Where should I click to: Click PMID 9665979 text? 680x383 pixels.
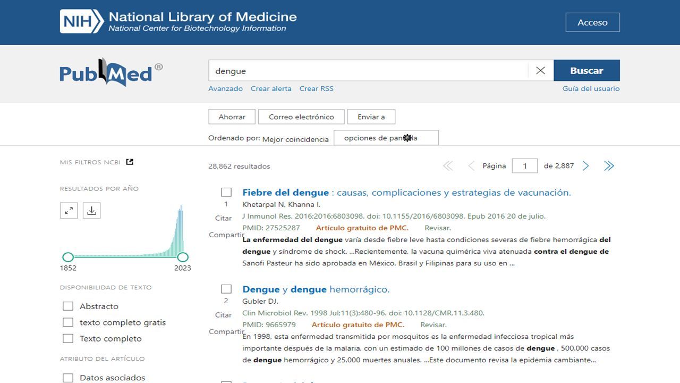pos(269,325)
